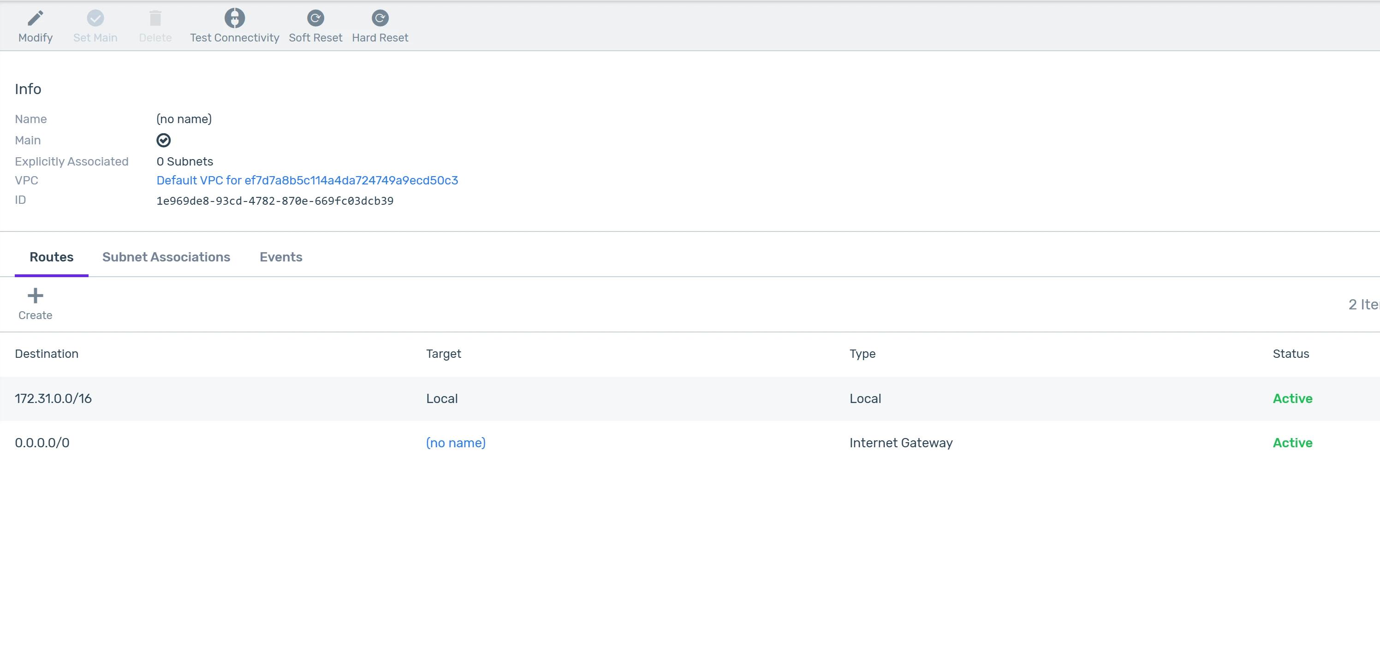
Task: Sort by Status column header
Action: (x=1290, y=354)
